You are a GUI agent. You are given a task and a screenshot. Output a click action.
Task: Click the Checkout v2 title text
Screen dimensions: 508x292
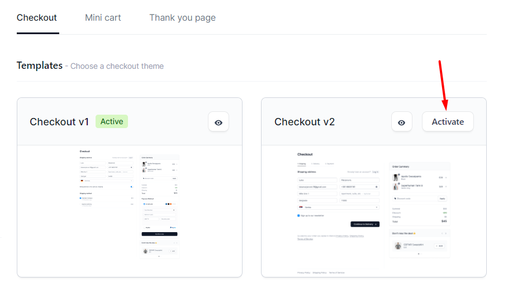(x=305, y=122)
